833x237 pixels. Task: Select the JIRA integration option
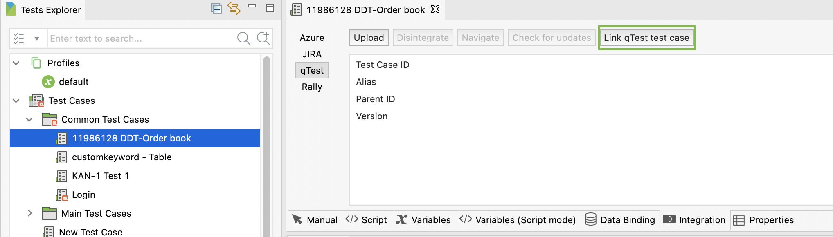tap(312, 54)
